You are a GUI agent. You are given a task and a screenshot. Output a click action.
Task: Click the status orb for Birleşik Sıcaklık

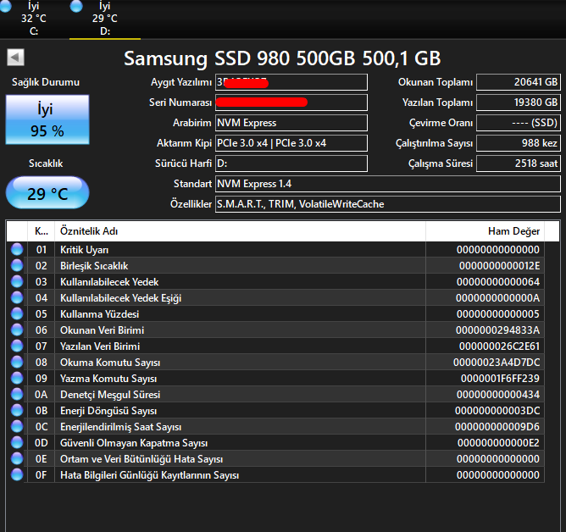tap(17, 266)
